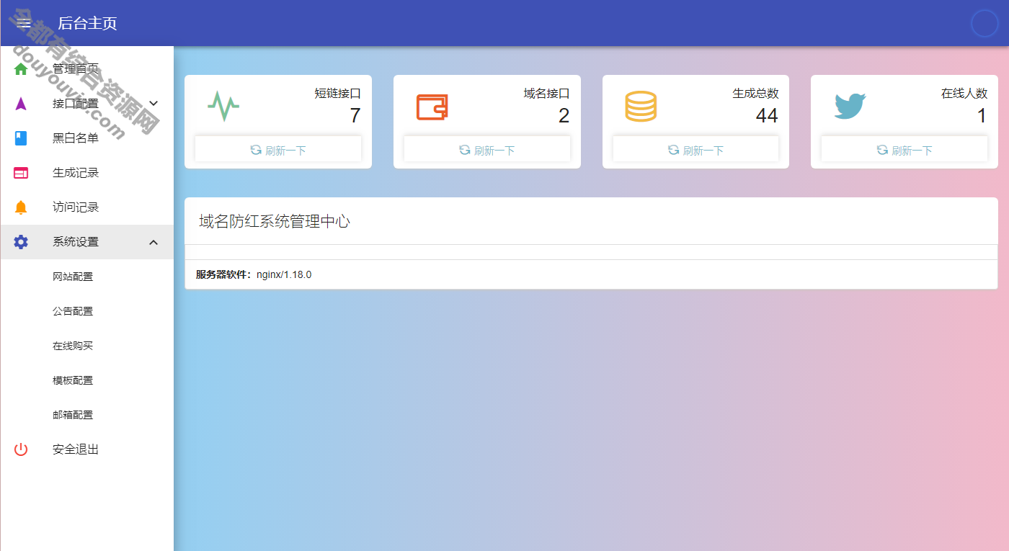Open the 接口配置 menu item
This screenshot has width=1009, height=551.
[86, 104]
